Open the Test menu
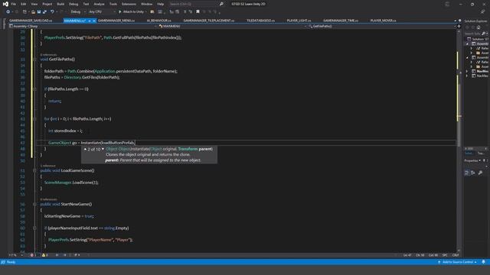 coord(86,4)
